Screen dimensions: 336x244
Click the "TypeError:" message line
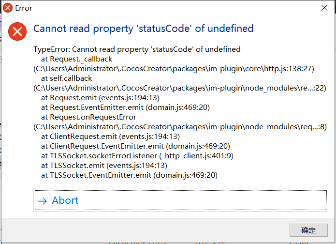point(137,49)
